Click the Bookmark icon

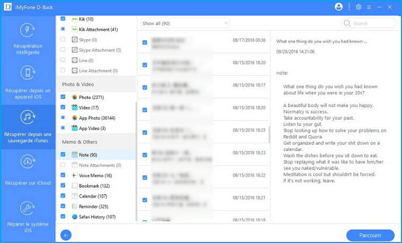75,186
